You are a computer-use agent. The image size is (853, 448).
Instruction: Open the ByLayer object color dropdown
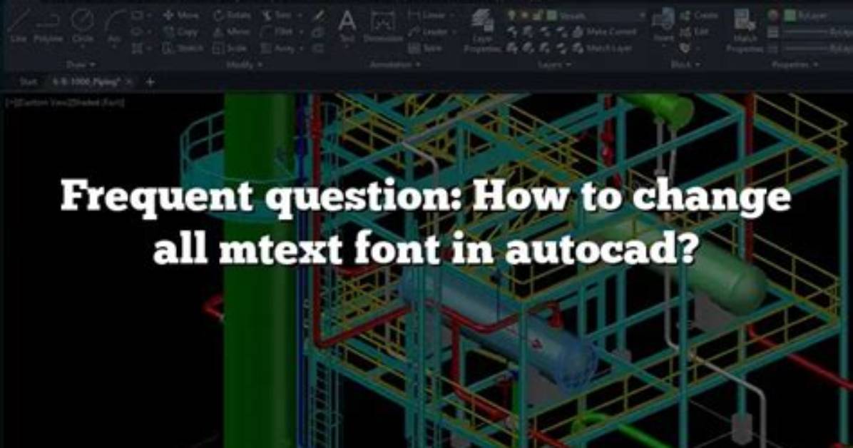(x=819, y=16)
